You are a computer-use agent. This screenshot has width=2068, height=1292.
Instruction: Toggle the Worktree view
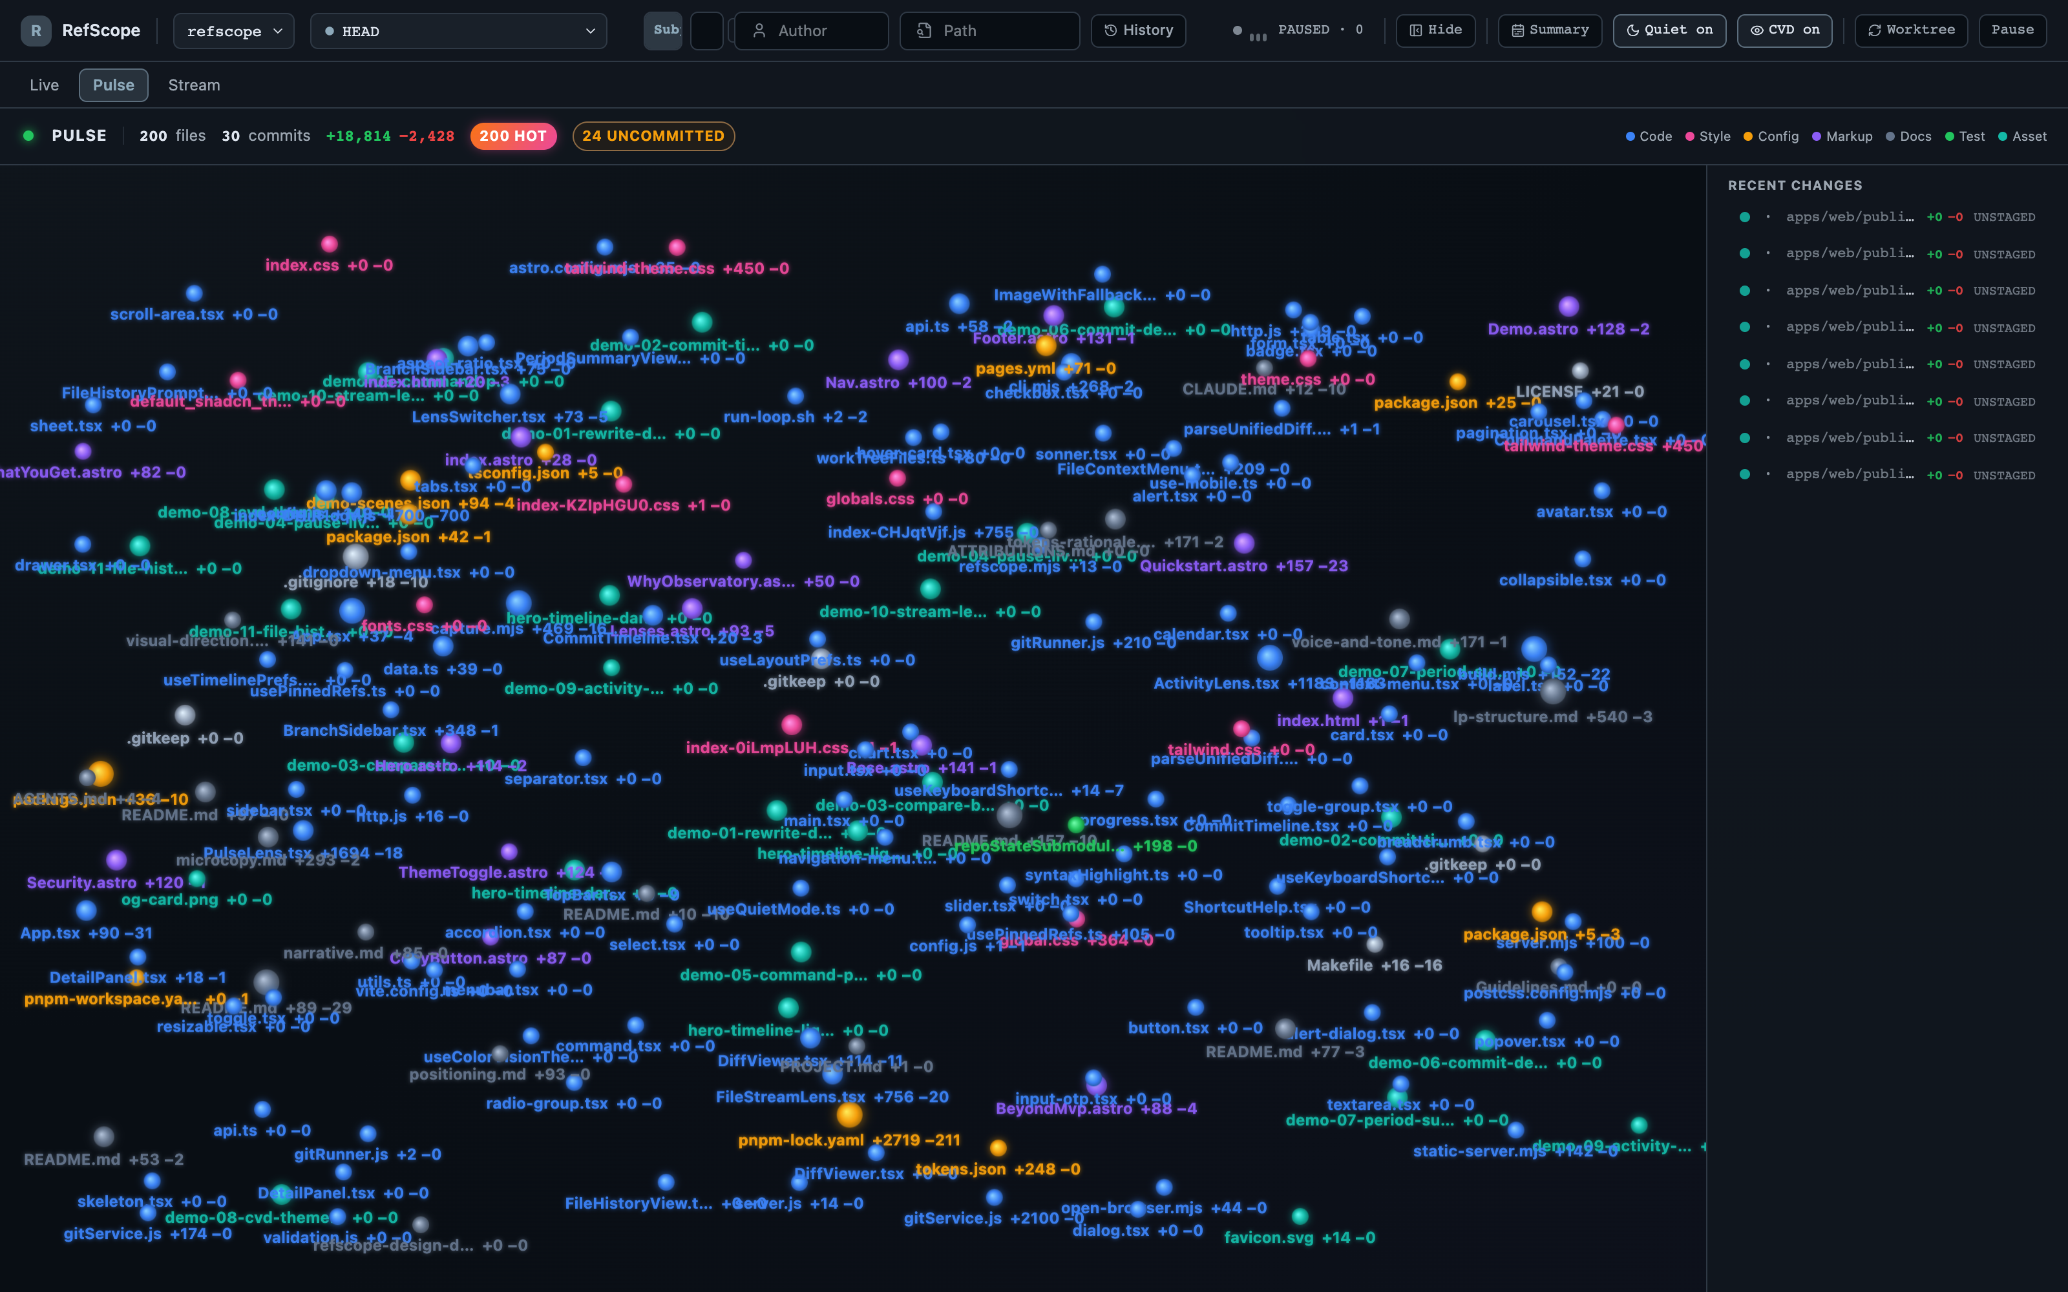pos(1911,31)
